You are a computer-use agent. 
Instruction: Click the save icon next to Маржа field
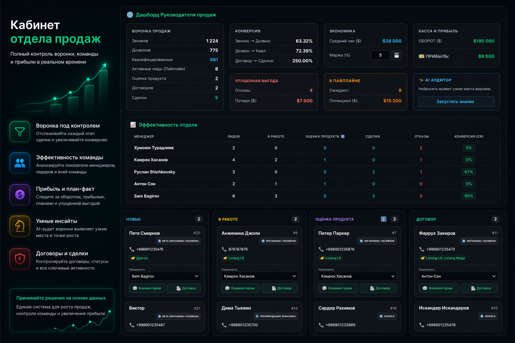396,55
